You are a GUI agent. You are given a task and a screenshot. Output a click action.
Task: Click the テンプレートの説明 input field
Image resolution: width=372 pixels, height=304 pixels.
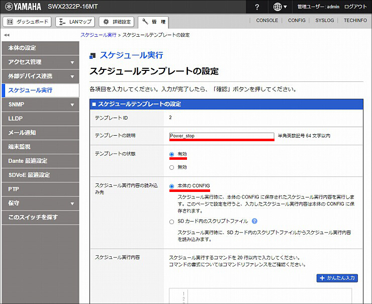click(x=222, y=136)
